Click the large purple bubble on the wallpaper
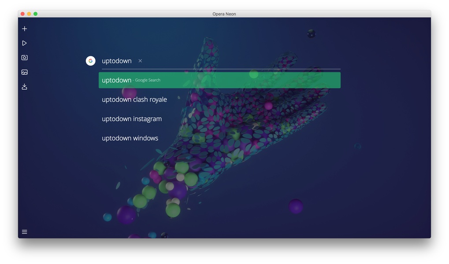The image size is (449, 264). click(x=126, y=215)
